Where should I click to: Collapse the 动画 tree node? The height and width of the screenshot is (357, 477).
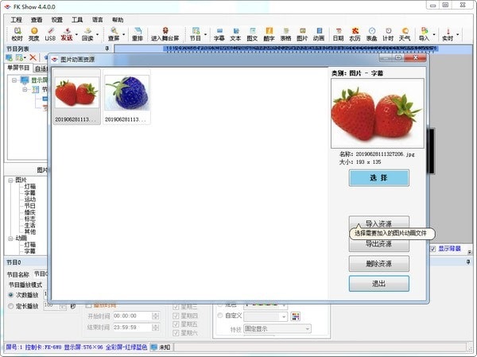(x=10, y=239)
